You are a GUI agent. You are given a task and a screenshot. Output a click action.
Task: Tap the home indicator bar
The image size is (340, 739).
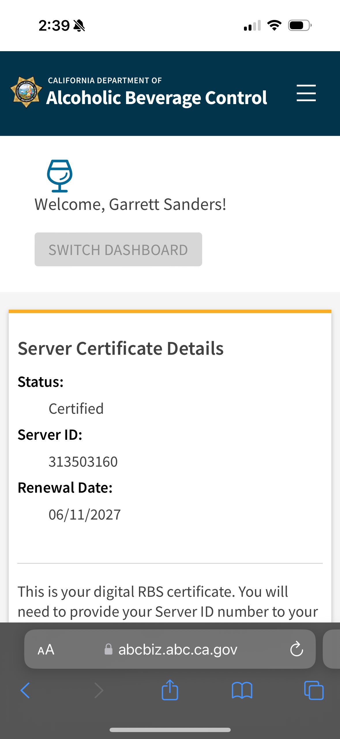[170, 730]
